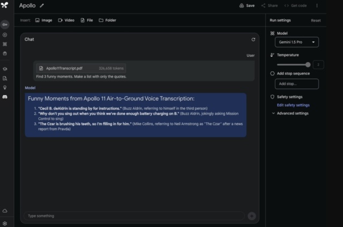
Task: Focus the Add stop sequence field
Action: [x=296, y=84]
